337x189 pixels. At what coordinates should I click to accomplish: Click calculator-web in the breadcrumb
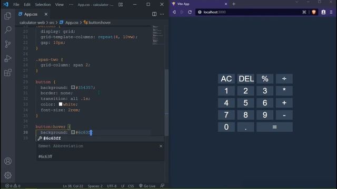pyautogui.click(x=32, y=23)
